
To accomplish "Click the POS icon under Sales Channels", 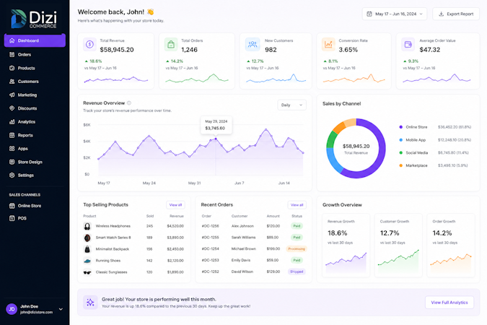I will [x=12, y=218].
